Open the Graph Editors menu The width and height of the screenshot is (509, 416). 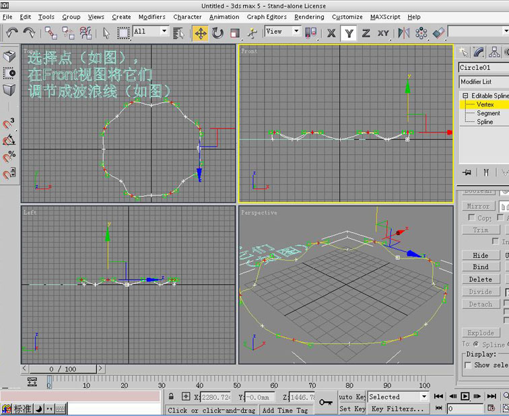pos(267,17)
